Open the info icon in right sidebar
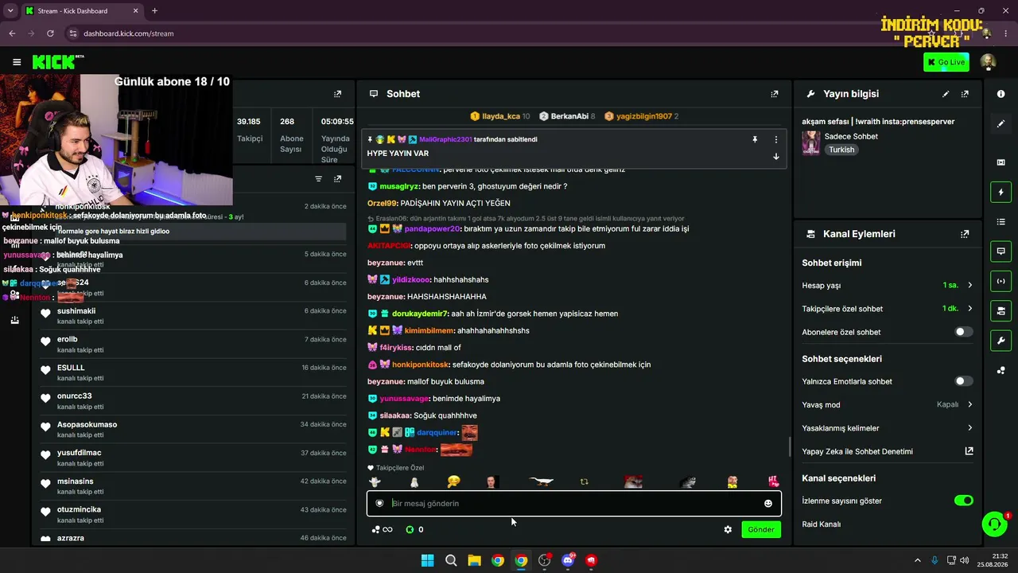The height and width of the screenshot is (573, 1018). point(1001,94)
